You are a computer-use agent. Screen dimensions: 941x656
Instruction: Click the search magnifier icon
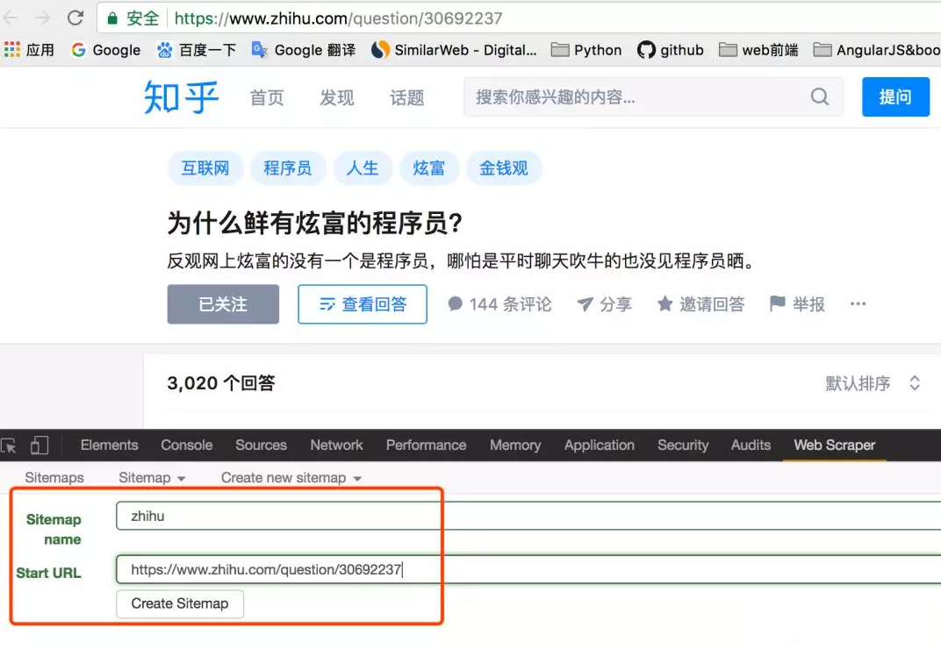point(820,96)
